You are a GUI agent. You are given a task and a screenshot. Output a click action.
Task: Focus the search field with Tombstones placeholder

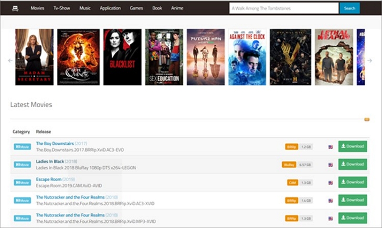[284, 8]
